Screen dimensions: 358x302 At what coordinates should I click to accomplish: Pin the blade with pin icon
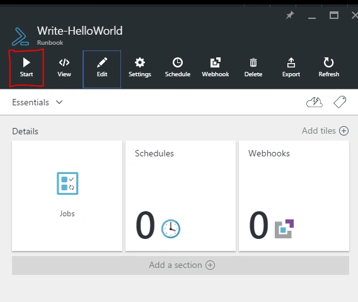290,15
